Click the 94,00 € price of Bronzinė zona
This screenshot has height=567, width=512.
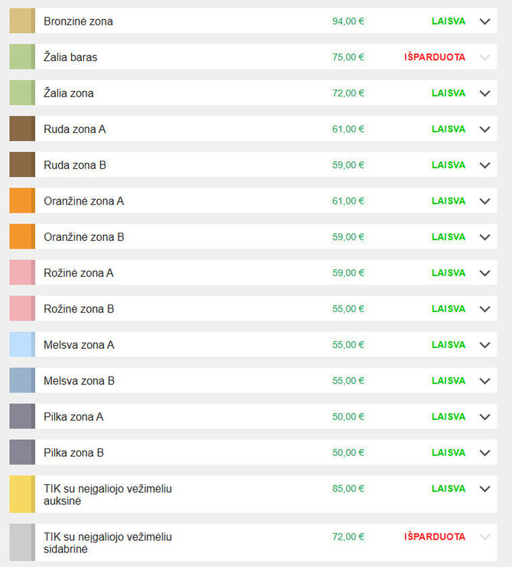click(348, 21)
